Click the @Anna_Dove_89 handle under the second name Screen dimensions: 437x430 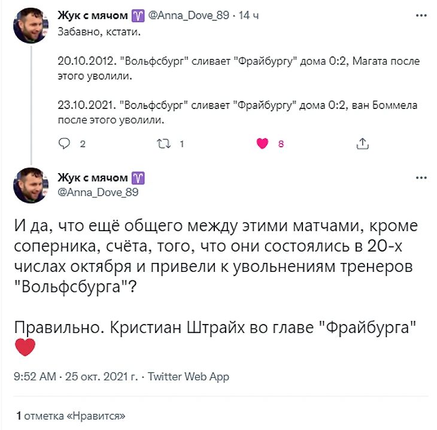click(98, 192)
